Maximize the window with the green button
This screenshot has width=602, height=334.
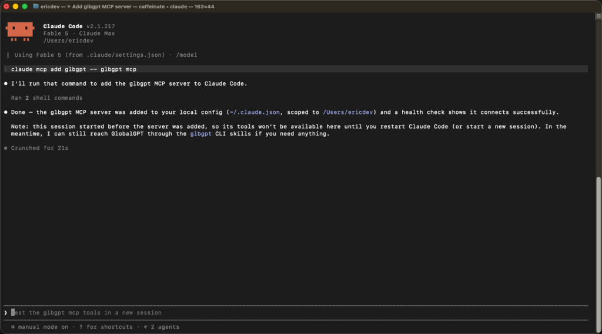click(25, 6)
